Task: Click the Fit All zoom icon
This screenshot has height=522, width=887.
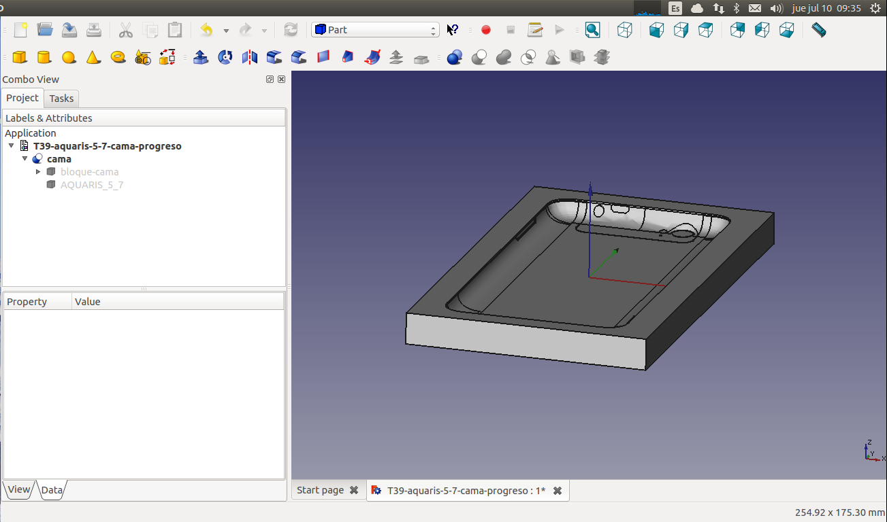Action: click(x=592, y=30)
